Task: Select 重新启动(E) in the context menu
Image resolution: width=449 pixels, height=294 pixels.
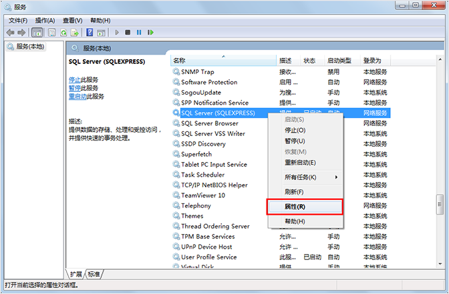Action: [x=300, y=163]
